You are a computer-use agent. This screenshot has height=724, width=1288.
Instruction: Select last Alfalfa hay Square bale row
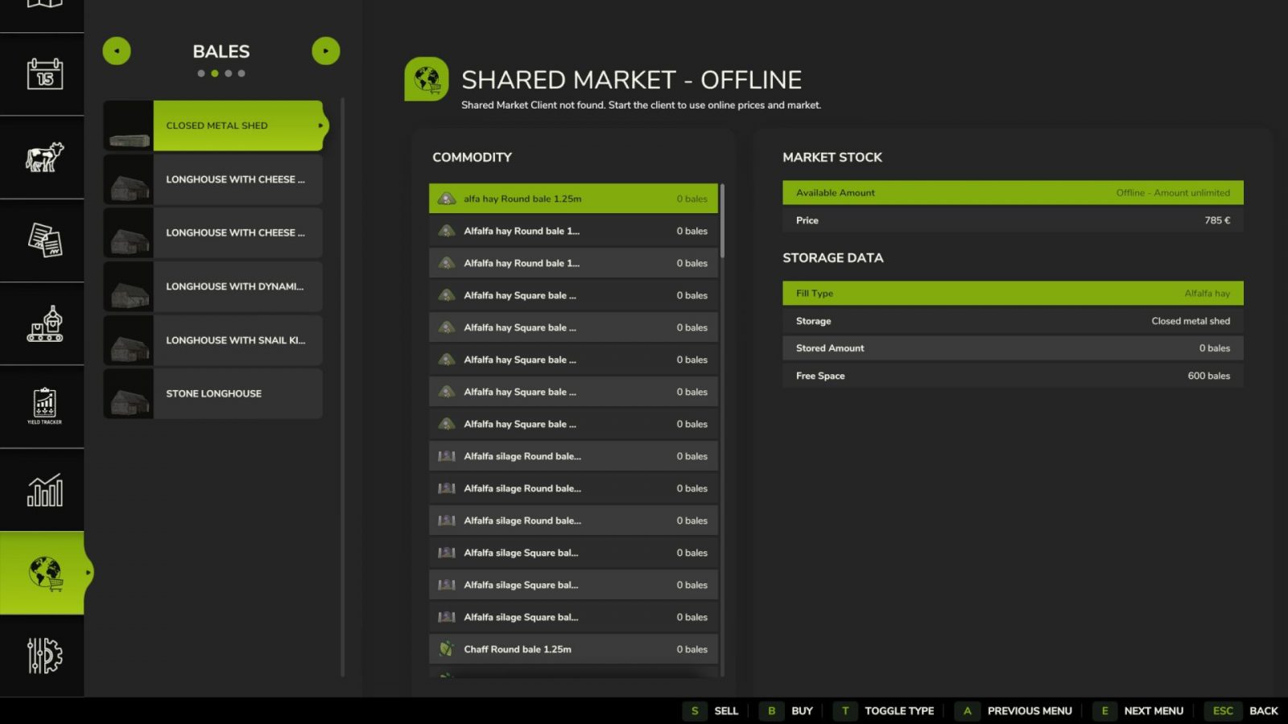click(573, 424)
